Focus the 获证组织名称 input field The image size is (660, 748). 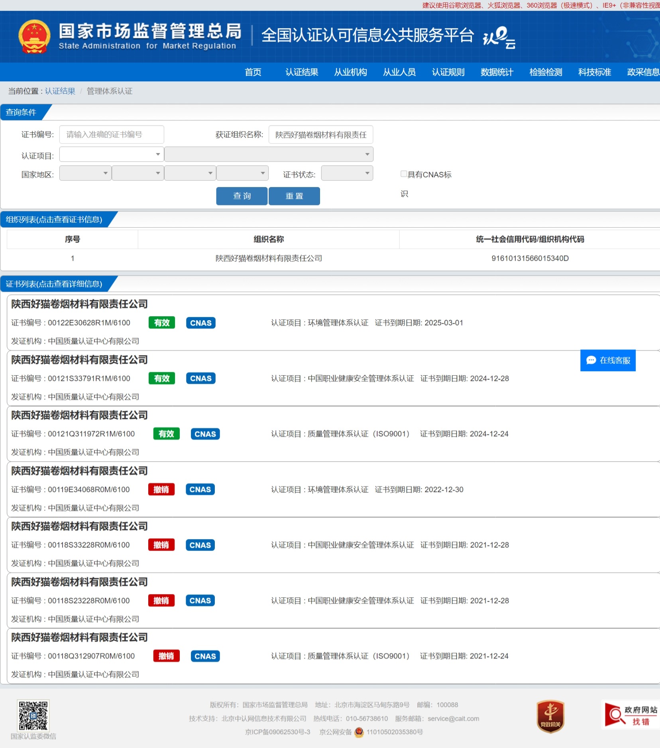pyautogui.click(x=321, y=135)
